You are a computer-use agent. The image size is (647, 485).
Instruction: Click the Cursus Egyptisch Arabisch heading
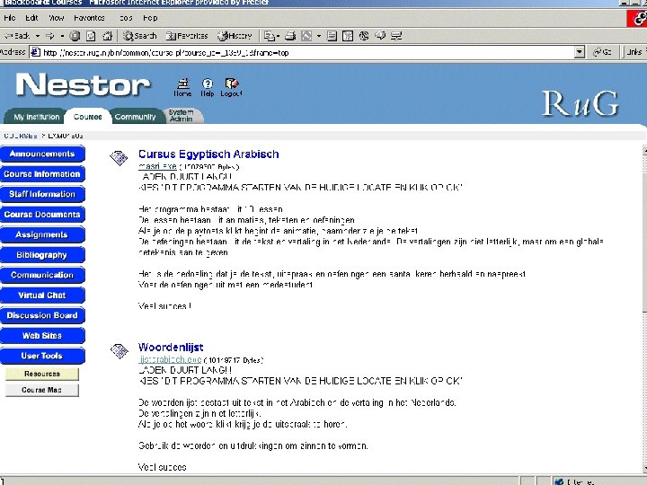point(208,154)
